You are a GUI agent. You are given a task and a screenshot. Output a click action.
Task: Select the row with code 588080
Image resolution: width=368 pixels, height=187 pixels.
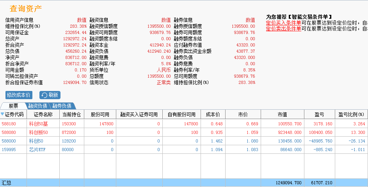click(x=184, y=132)
